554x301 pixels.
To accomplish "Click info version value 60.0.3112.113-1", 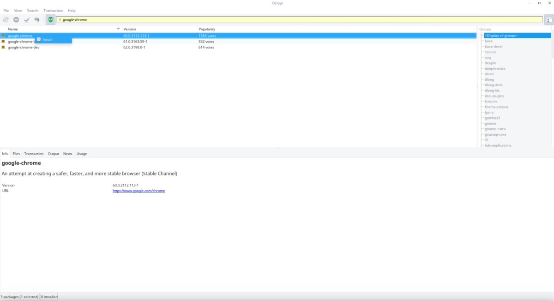I will (x=126, y=185).
